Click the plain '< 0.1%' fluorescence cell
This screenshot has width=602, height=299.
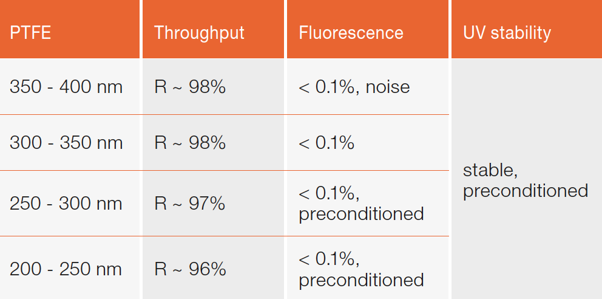pyautogui.click(x=326, y=143)
